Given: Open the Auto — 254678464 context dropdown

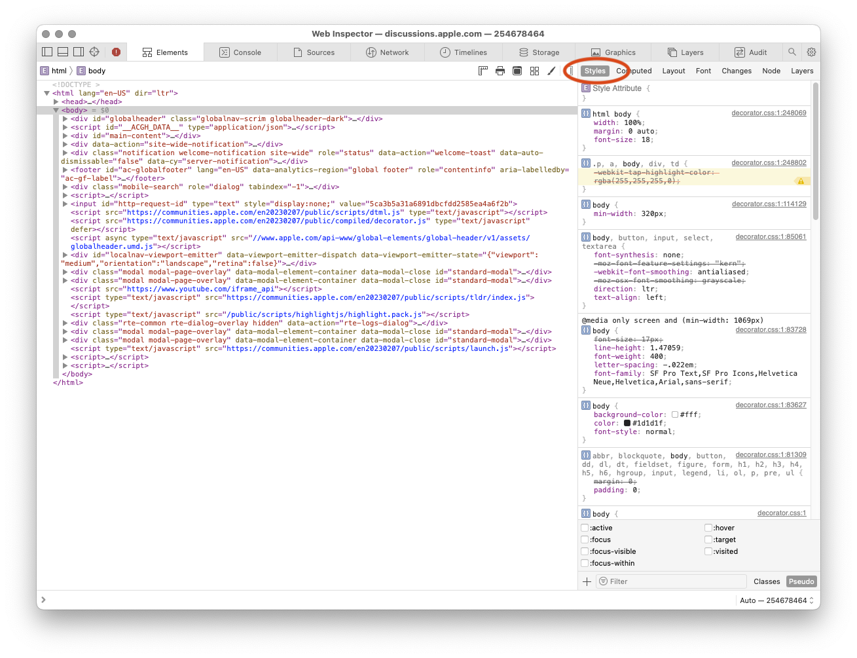Looking at the screenshot, I should pos(776,600).
